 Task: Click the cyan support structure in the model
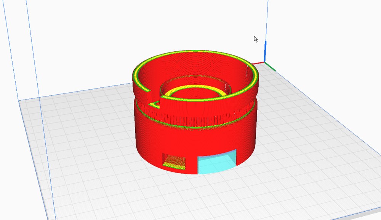pyautogui.click(x=216, y=161)
